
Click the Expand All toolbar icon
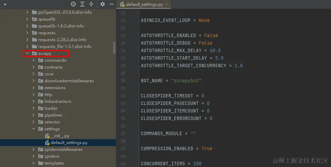(x=82, y=4)
